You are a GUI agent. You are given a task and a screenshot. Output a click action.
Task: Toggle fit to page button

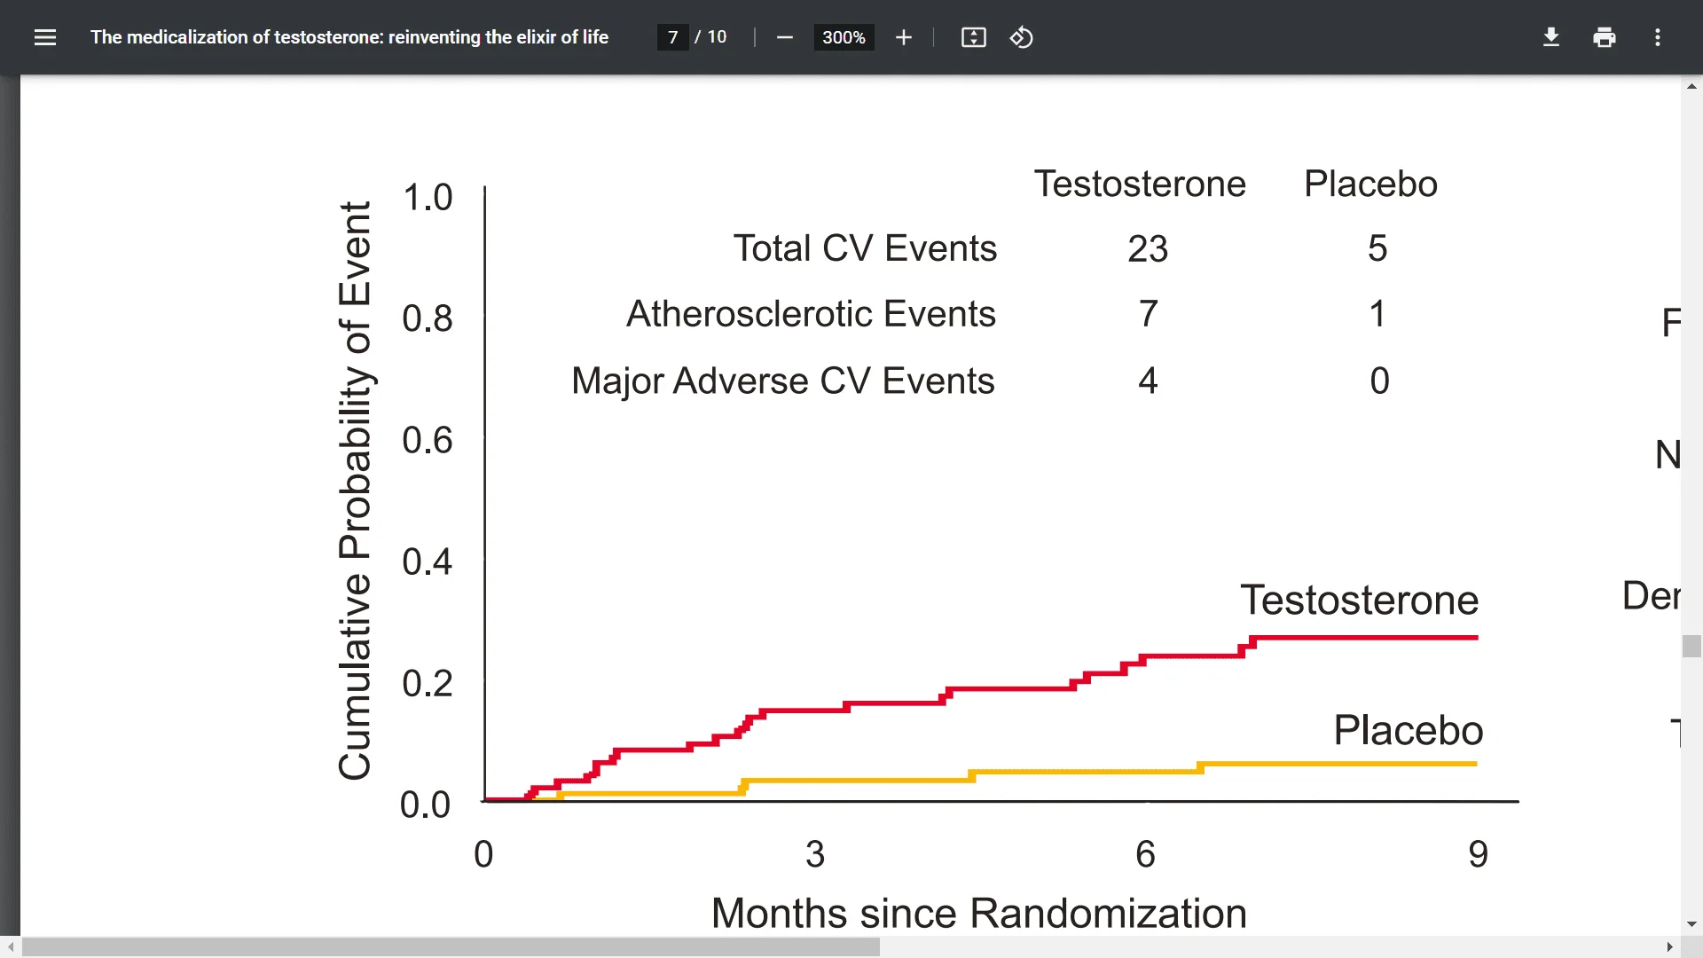(974, 37)
